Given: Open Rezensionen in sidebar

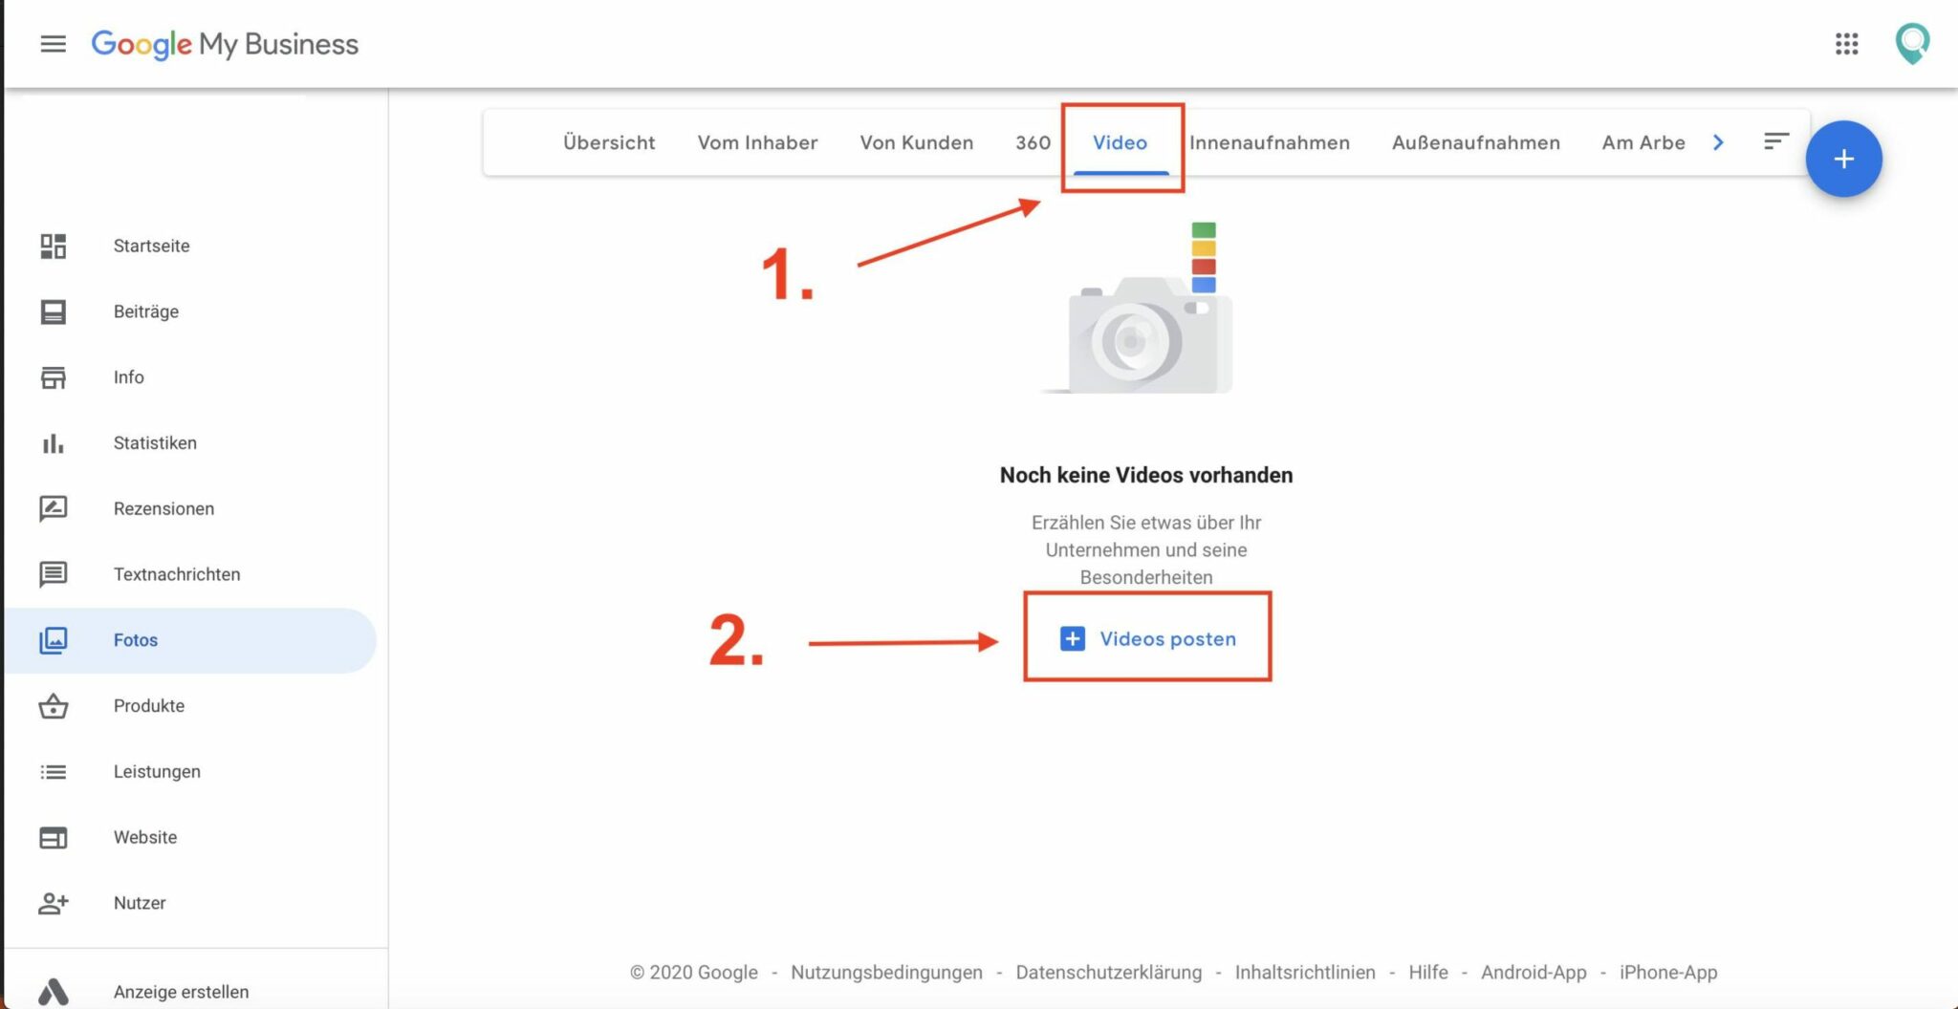Looking at the screenshot, I should click(x=163, y=508).
